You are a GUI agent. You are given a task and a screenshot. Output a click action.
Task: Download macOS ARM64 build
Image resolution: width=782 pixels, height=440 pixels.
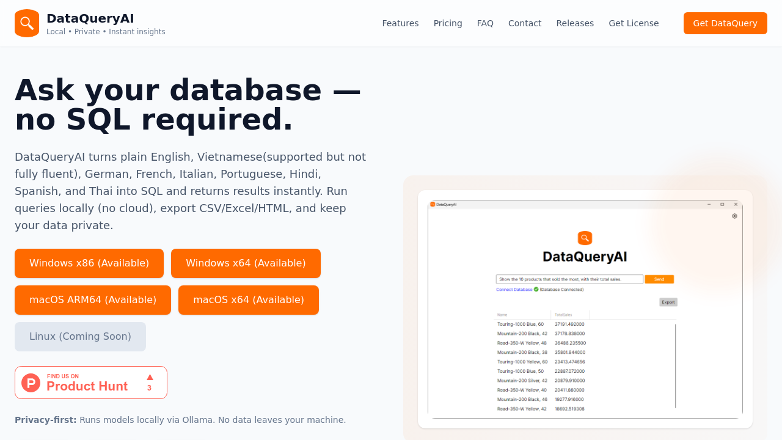click(93, 300)
